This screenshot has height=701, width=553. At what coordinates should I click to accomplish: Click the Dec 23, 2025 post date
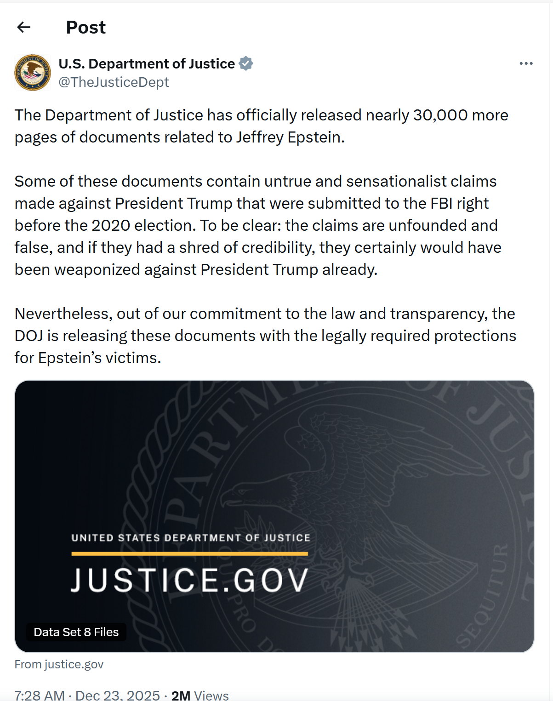click(x=118, y=695)
